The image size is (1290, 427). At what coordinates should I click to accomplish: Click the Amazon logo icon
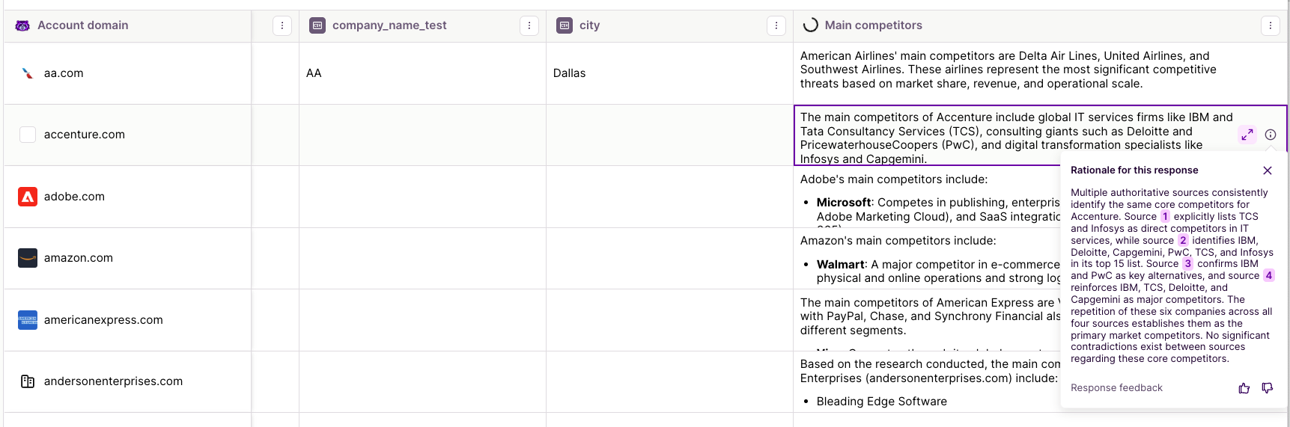pos(28,258)
